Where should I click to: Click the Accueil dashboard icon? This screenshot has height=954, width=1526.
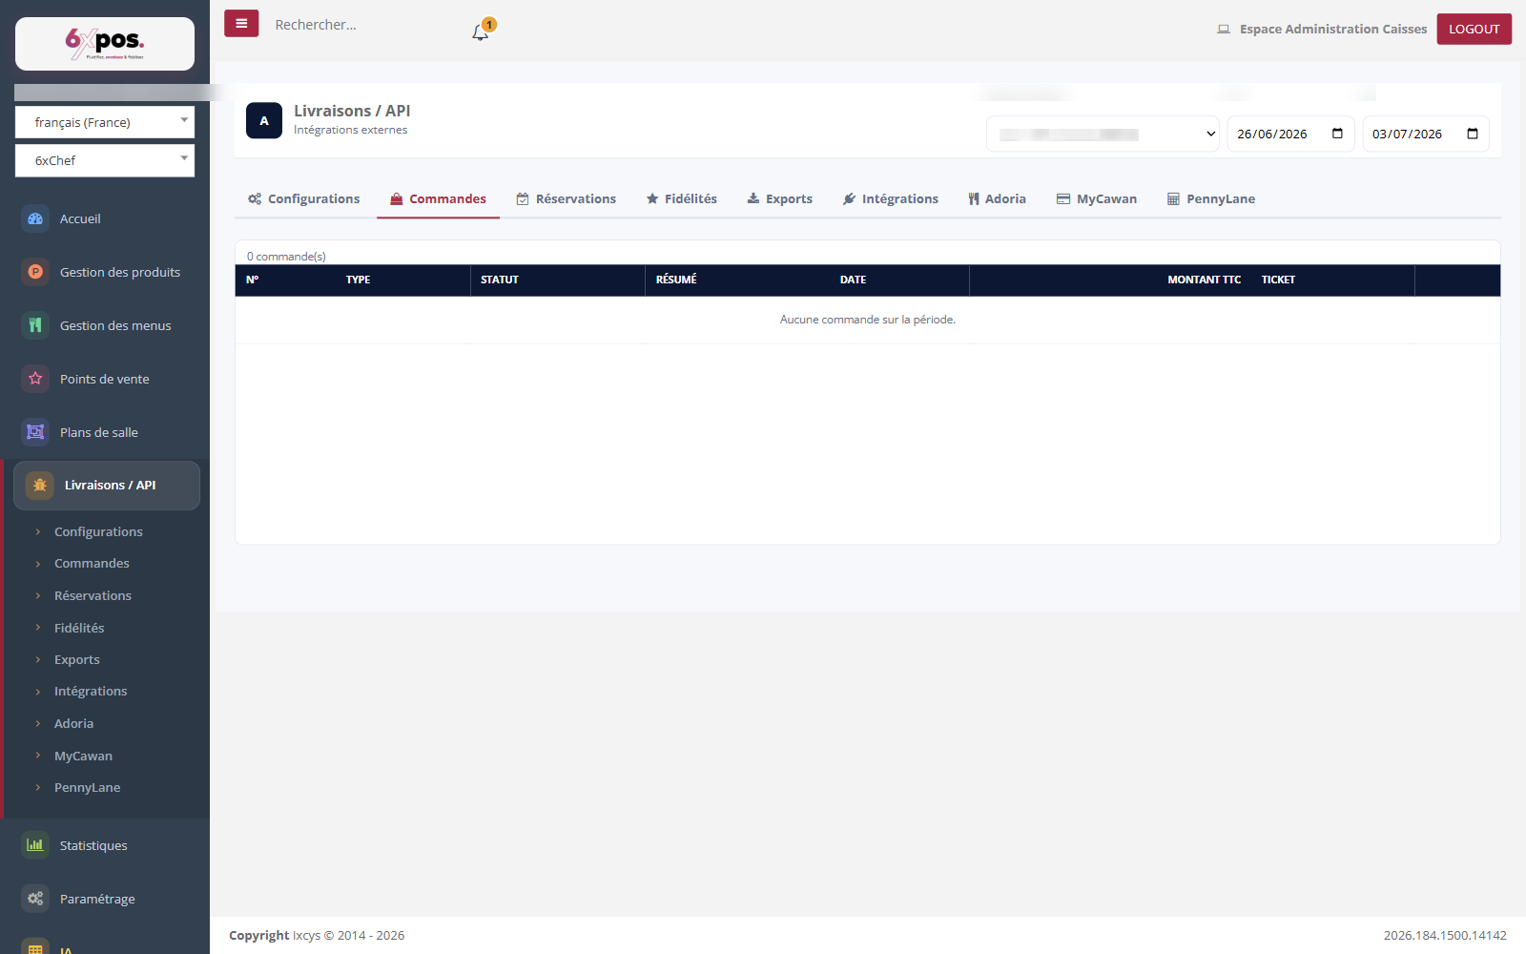coord(35,218)
